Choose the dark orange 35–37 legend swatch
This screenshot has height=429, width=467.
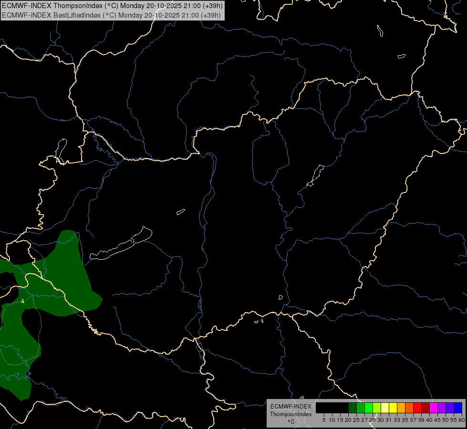click(x=409, y=408)
